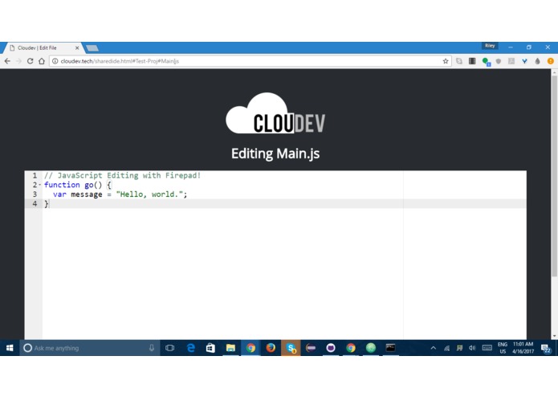This screenshot has height=397, width=558.
Task: Launch Microsoft Edge from the taskbar
Action: [191, 348]
